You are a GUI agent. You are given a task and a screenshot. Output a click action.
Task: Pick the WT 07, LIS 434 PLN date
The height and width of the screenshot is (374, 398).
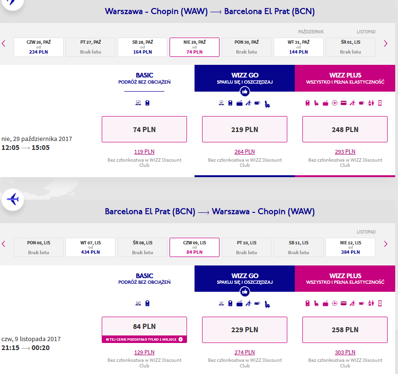[x=90, y=248]
